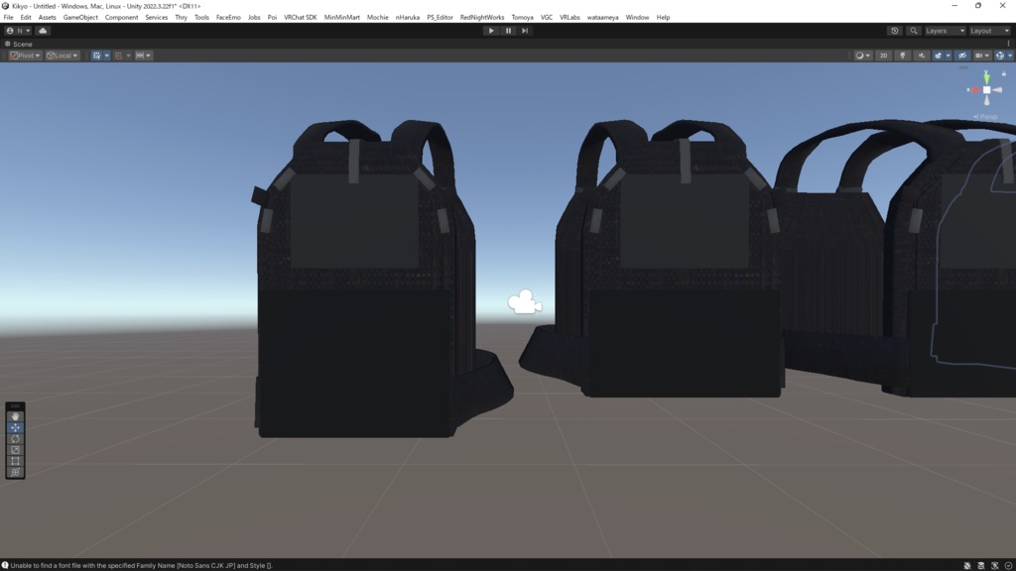Screen dimensions: 1016x571
Task: Click the scene camera gizmo icon
Action: (524, 301)
